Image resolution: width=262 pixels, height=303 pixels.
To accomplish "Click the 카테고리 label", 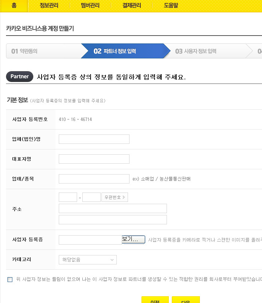I will [x=22, y=259].
